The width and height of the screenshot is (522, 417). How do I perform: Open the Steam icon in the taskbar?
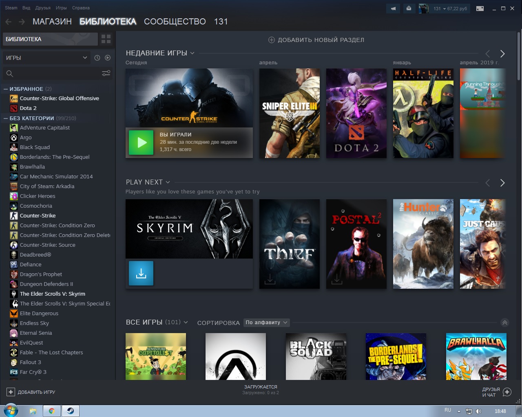(x=71, y=411)
